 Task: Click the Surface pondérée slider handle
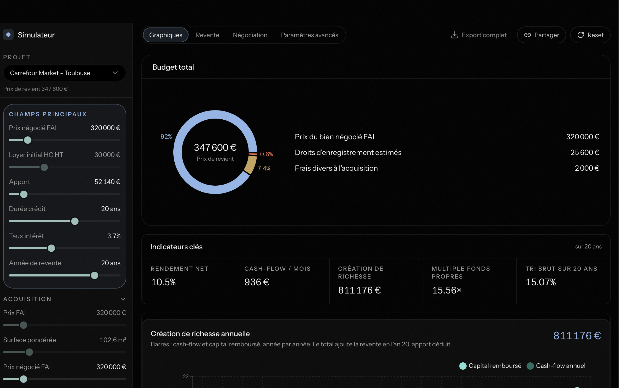click(29, 352)
